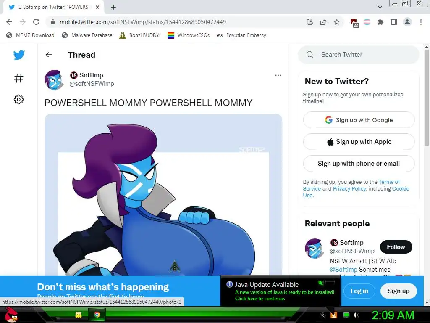Image resolution: width=430 pixels, height=323 pixels.
Task: Open Explore via hashtag icon
Action: 18,78
